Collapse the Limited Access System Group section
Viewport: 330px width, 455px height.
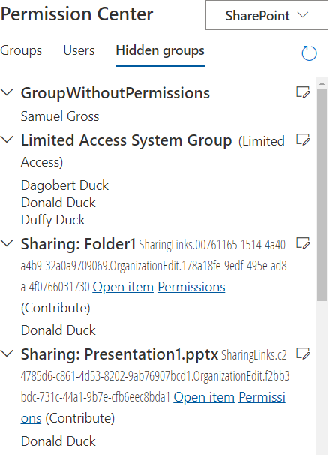pyautogui.click(x=7, y=140)
